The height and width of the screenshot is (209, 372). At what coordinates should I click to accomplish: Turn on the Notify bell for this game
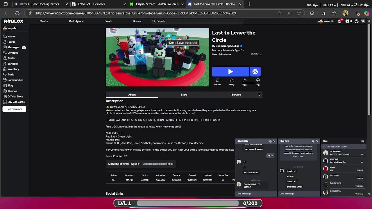[232, 82]
